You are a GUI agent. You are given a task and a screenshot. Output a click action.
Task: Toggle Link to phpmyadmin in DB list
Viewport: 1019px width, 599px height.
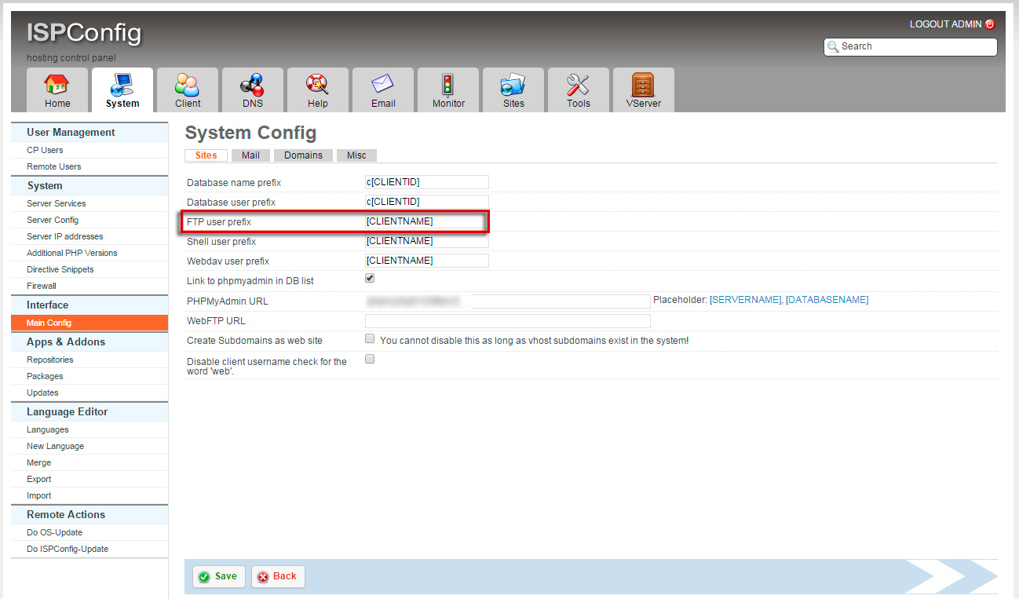click(370, 279)
